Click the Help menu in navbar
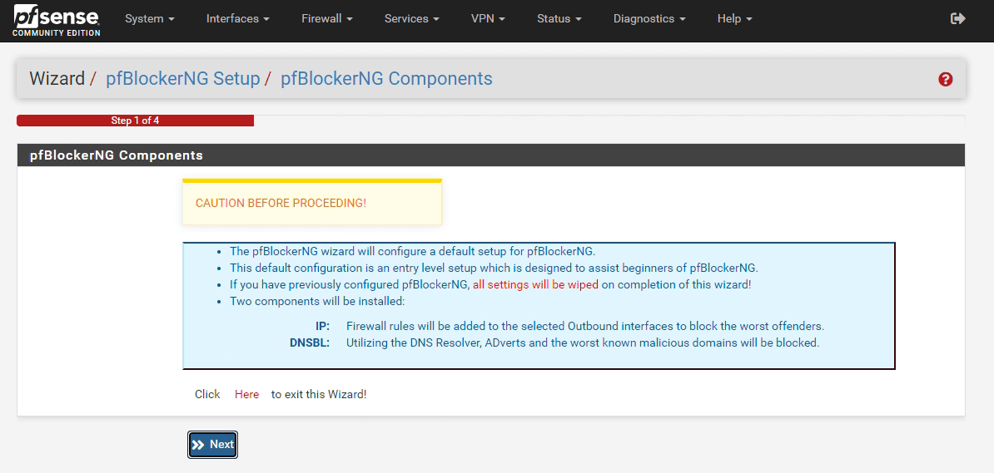 [x=734, y=18]
